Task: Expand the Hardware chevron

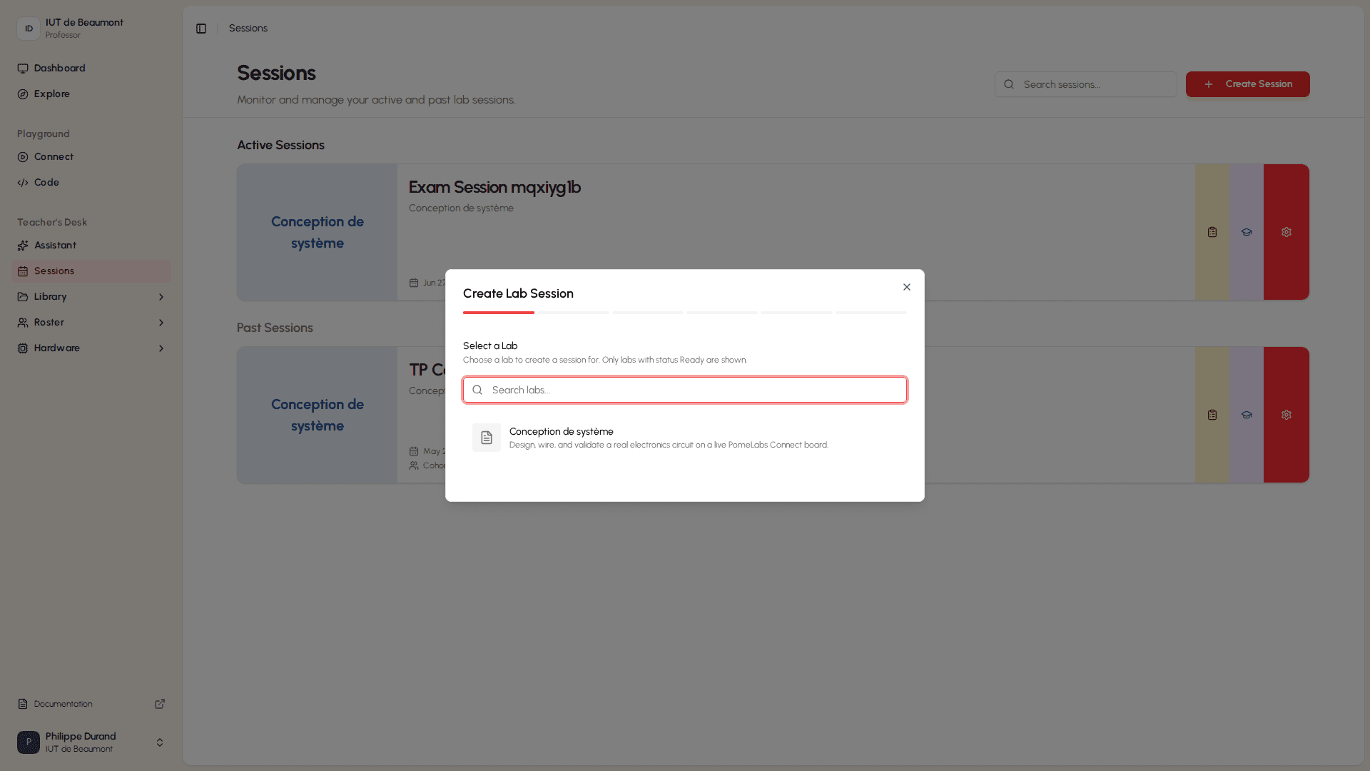Action: (161, 348)
